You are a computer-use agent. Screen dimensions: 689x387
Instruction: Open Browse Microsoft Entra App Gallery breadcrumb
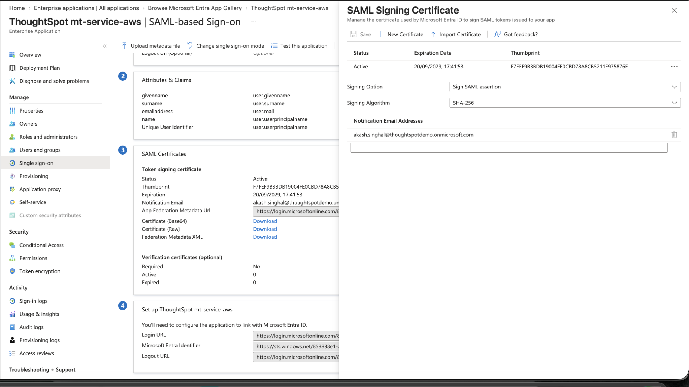point(195,8)
